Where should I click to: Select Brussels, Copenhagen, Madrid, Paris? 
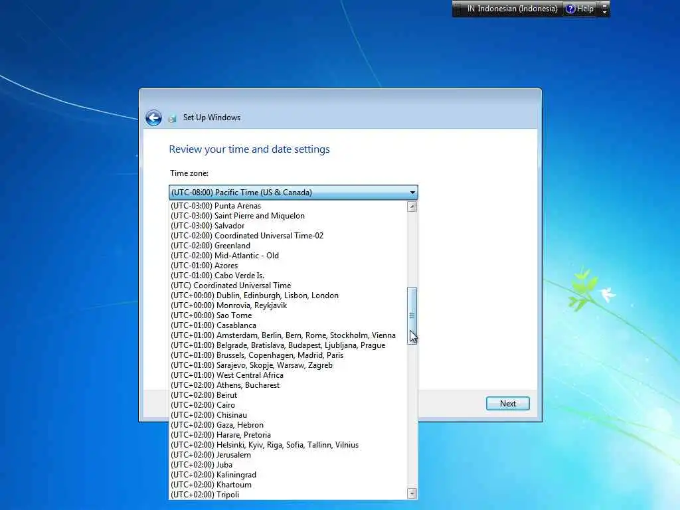[288, 355]
